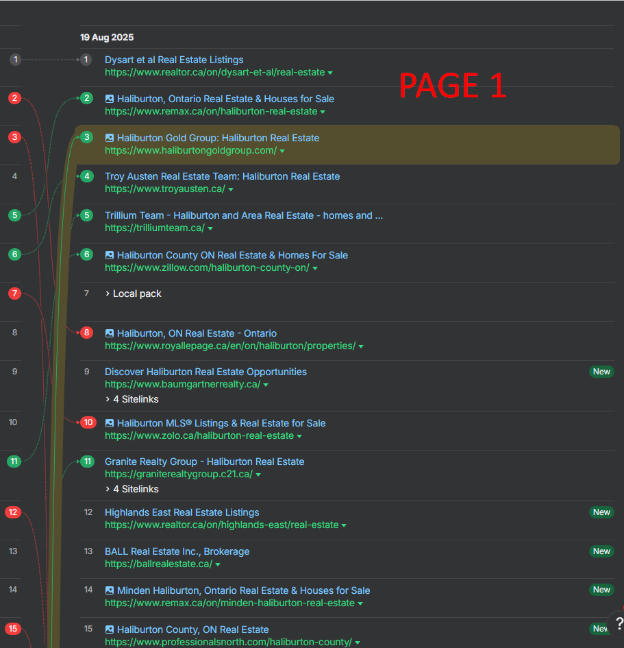Click green position 5 badge for Trillium Team
624x648 pixels.
(x=86, y=215)
